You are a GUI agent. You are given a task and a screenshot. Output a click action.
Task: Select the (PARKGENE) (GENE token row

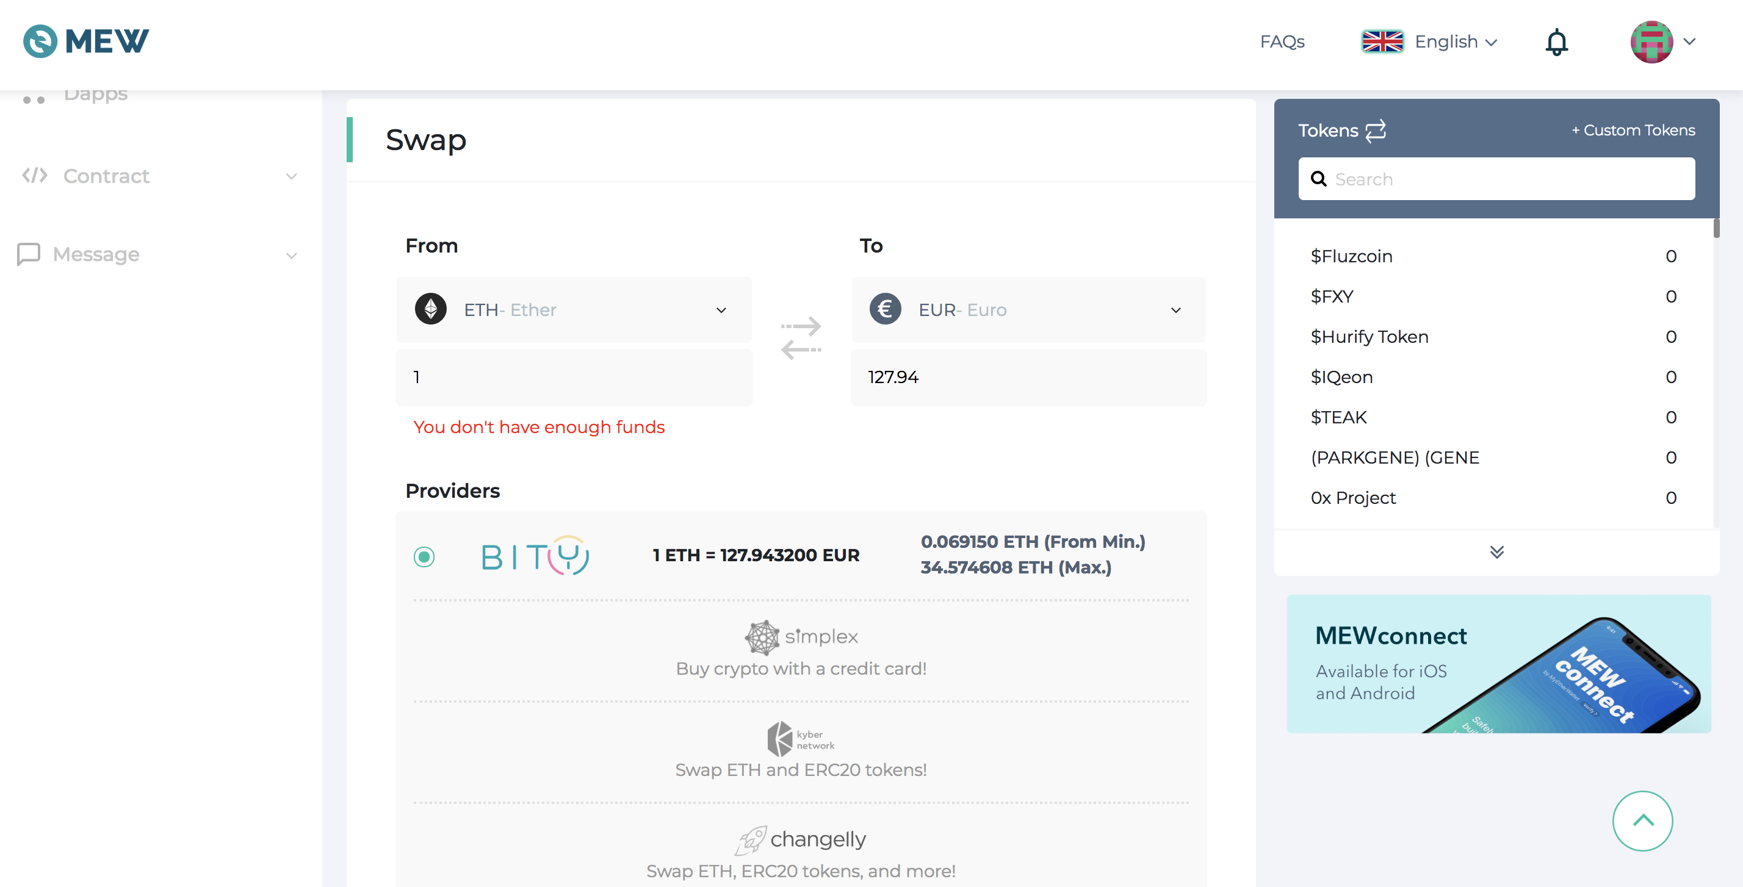tap(1493, 458)
